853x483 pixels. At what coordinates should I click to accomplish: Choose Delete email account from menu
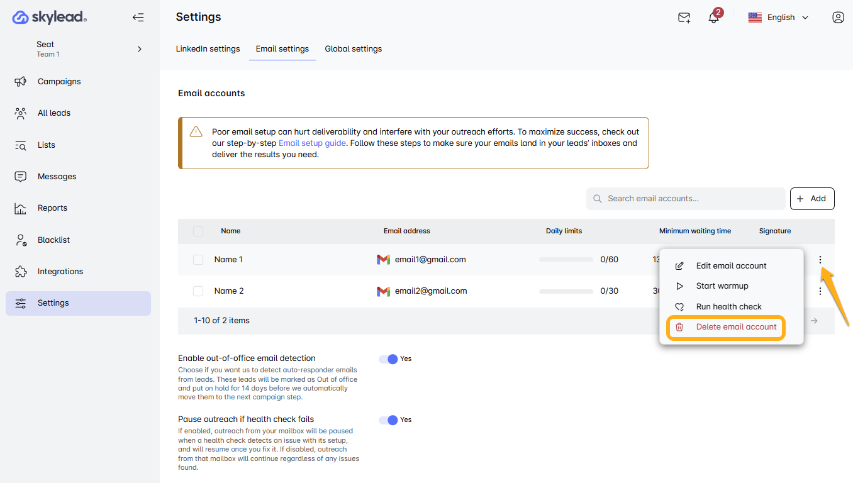click(x=726, y=327)
